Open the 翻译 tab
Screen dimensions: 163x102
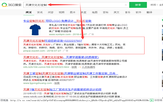(x=150, y=12)
